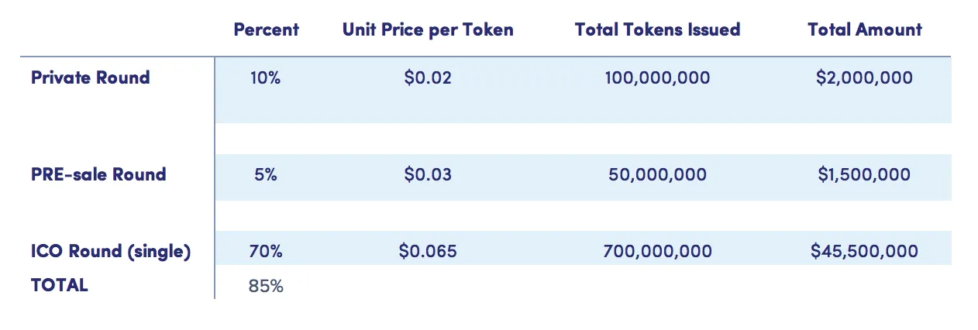Click the $0.02 unit price cell
This screenshot has width=978, height=330.
(428, 78)
